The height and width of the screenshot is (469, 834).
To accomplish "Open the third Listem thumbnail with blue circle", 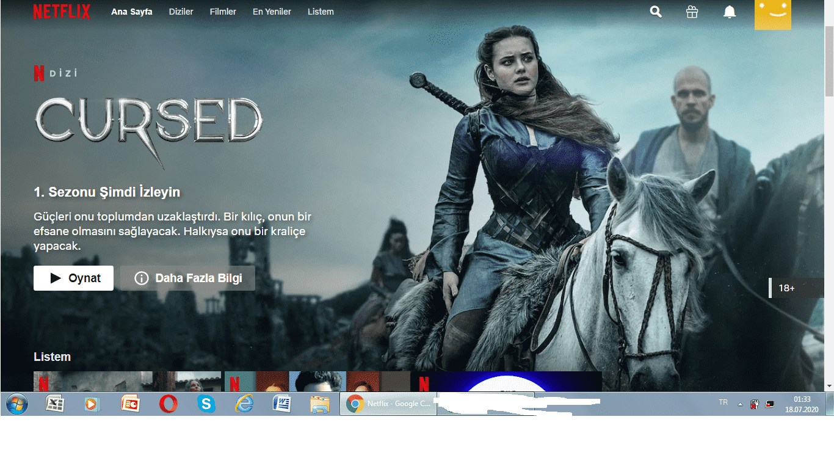I will click(x=508, y=381).
